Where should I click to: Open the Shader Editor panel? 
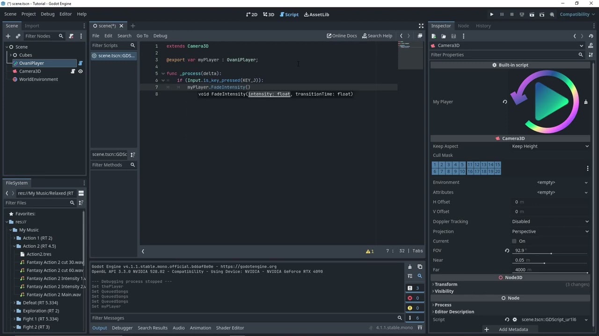230,328
